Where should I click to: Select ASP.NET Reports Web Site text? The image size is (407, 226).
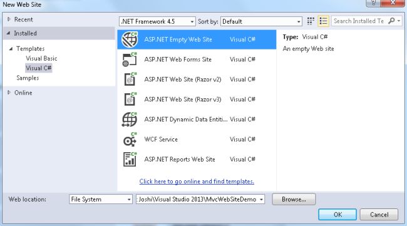(x=180, y=159)
